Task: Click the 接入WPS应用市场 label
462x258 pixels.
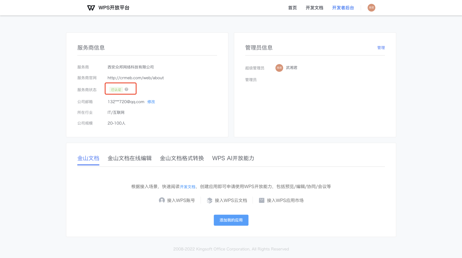Action: 285,200
